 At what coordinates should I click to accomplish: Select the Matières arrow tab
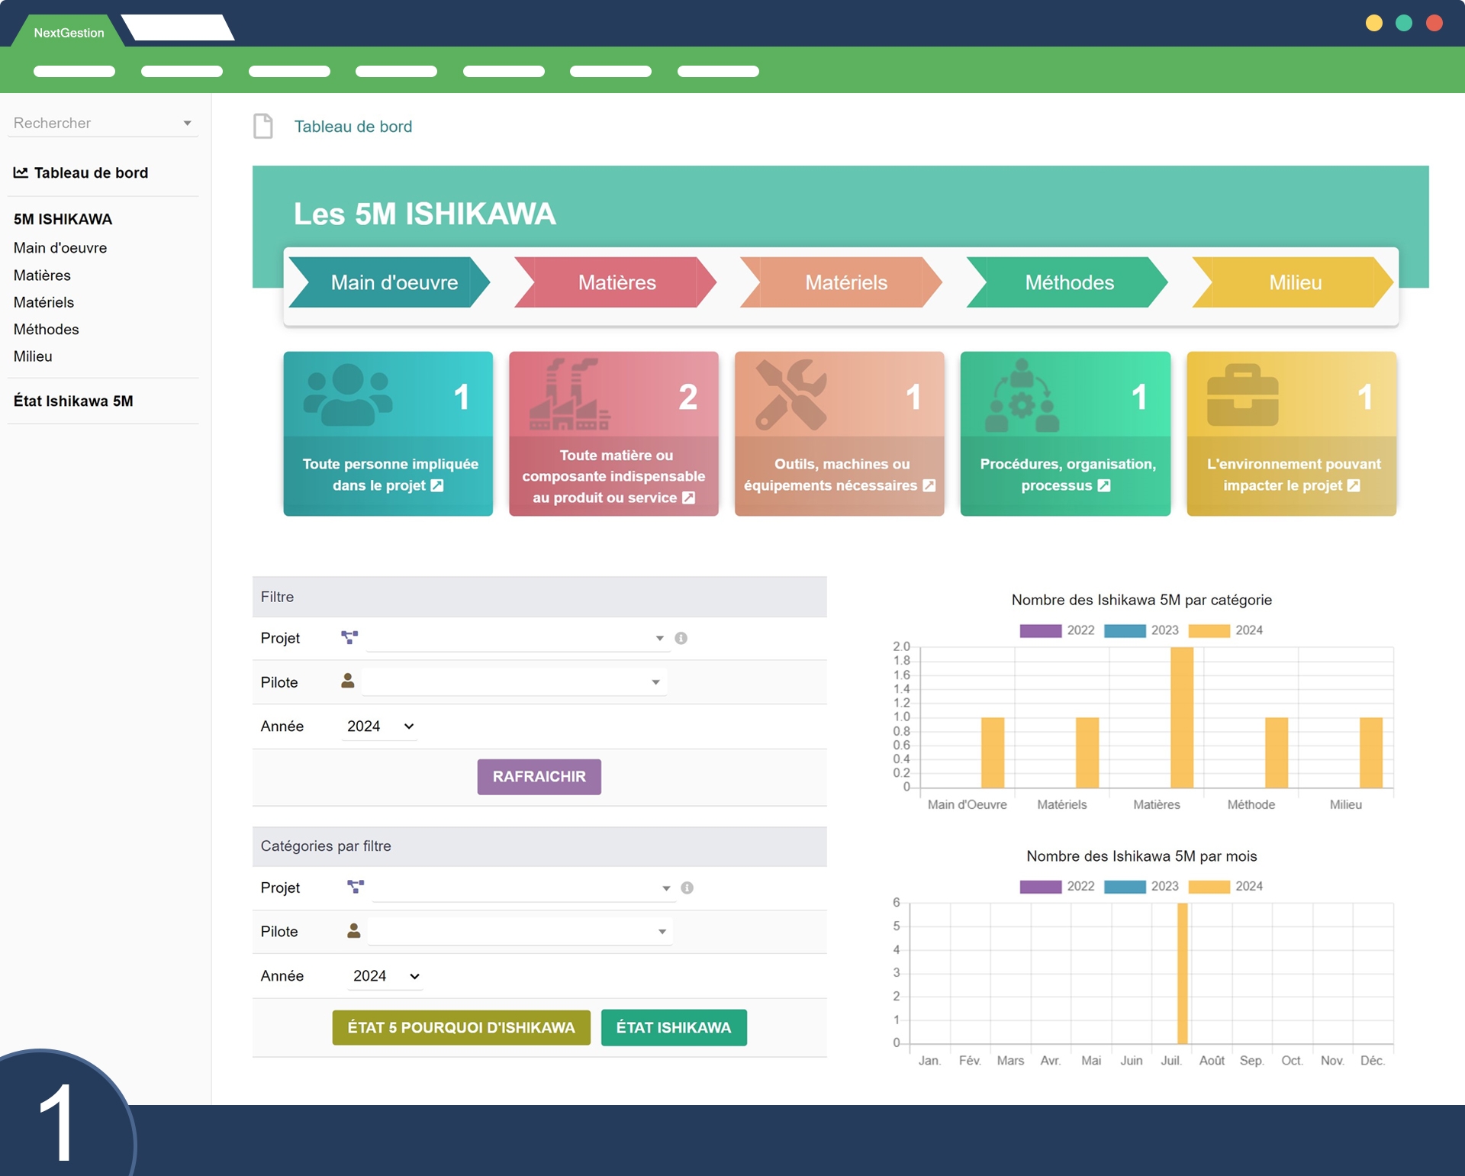[x=616, y=282]
